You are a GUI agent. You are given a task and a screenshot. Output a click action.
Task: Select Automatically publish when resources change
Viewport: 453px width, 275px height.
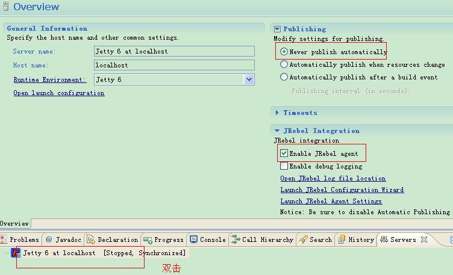tap(284, 64)
